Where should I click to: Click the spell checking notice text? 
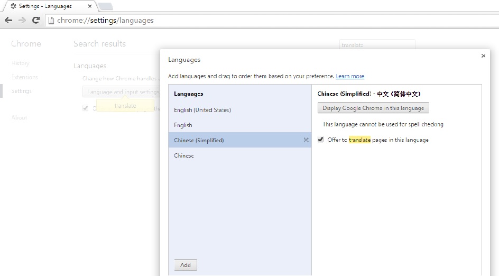383,124
